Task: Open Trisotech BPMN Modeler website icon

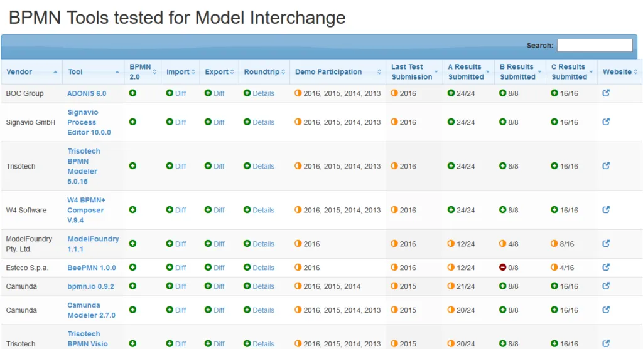Action: [x=606, y=165]
